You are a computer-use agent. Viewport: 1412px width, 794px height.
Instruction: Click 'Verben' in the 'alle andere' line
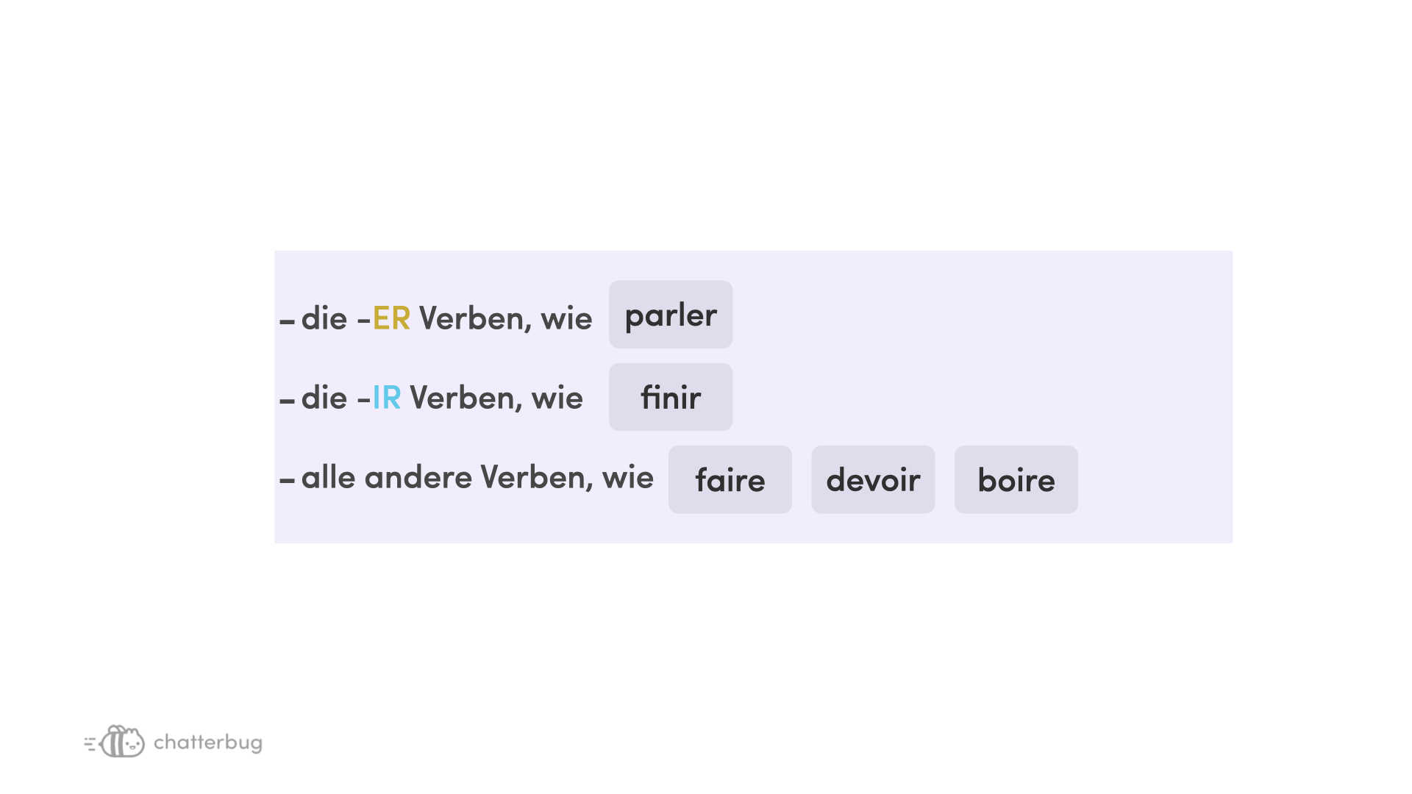[536, 477]
